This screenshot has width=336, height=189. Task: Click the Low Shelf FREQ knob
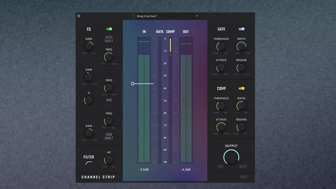(109, 121)
